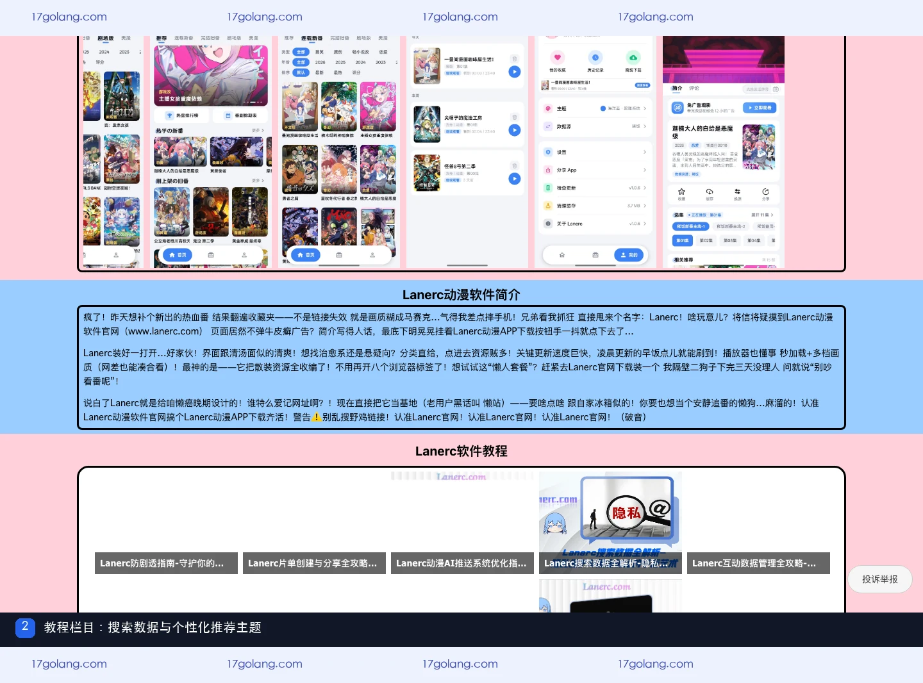Tap 首页 tab in 推荐 screen nav bar
The image size is (923, 683).
pyautogui.click(x=178, y=255)
